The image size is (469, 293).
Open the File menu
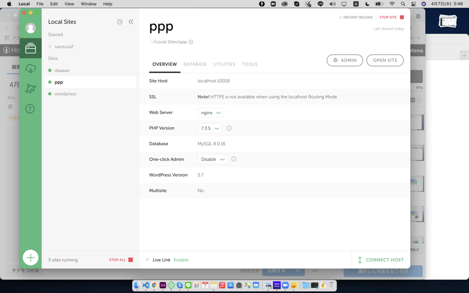point(40,4)
